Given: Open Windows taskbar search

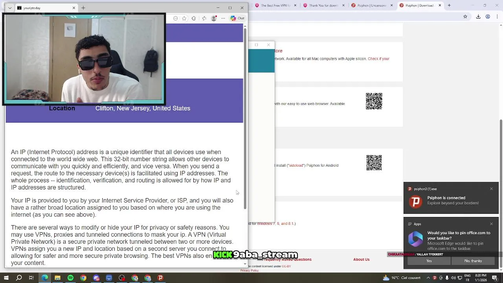Looking at the screenshot, I should pos(19,278).
